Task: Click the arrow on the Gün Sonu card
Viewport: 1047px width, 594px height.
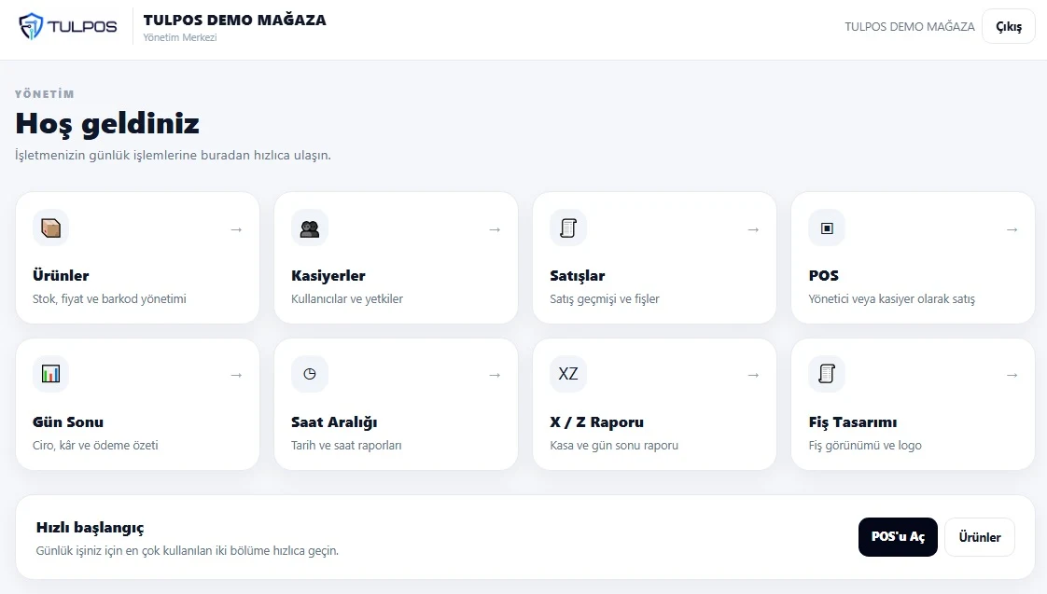Action: [x=236, y=376]
